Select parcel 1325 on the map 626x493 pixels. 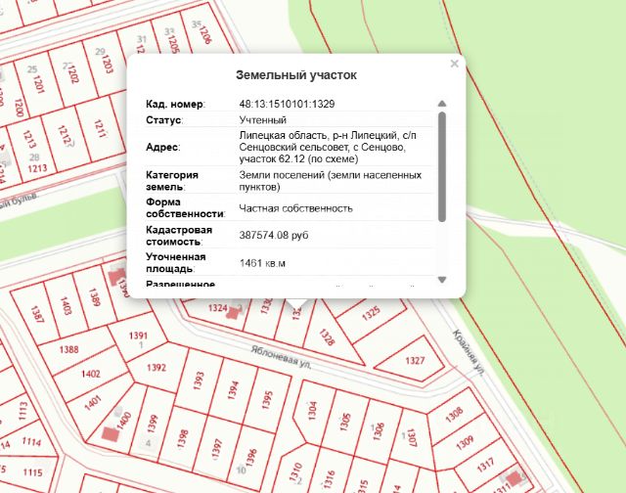371,314
